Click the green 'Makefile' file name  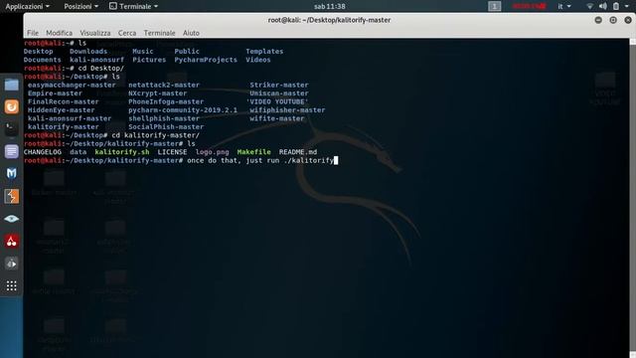254,152
